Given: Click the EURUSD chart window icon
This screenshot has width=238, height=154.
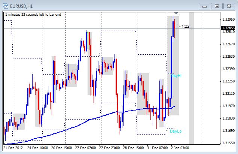Looking at the screenshot, I should point(6,6).
